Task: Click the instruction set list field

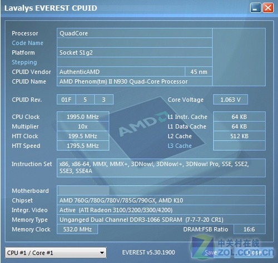Action: pyautogui.click(x=161, y=168)
